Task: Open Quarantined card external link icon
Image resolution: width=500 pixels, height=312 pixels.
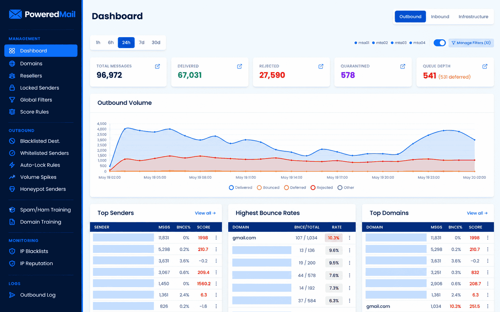Action: click(403, 66)
